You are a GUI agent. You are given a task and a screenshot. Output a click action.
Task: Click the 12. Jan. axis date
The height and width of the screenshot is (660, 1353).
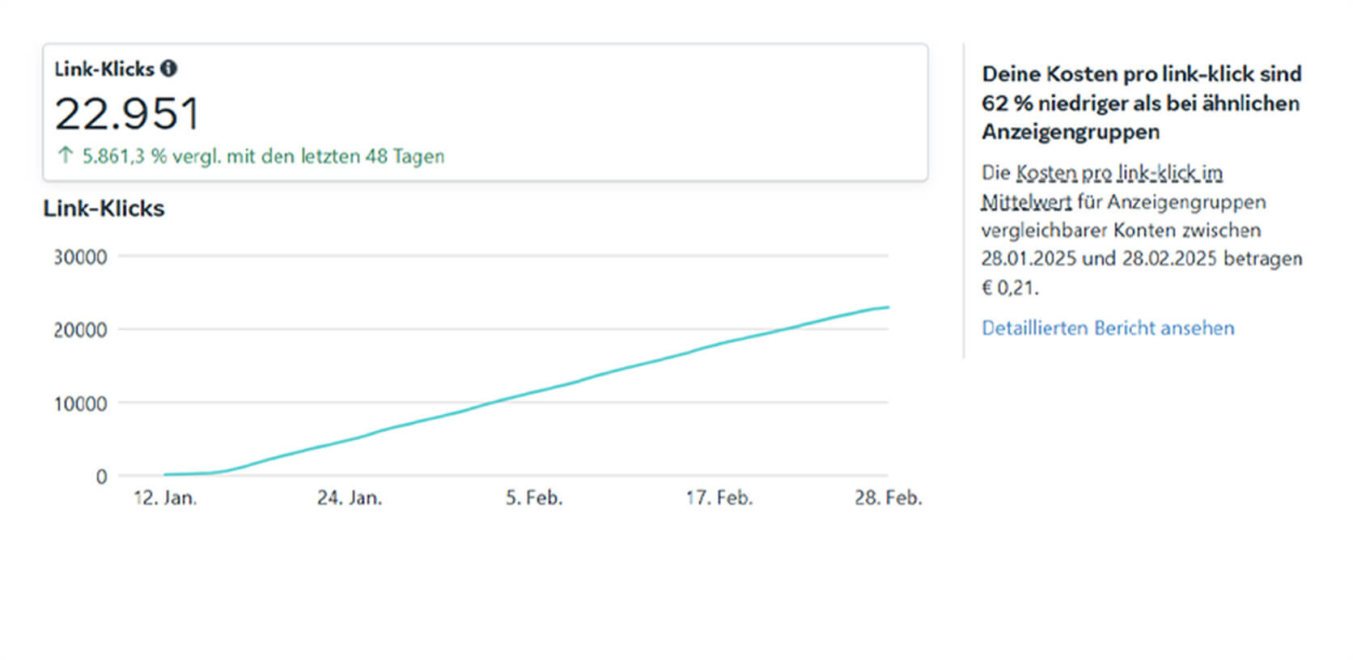coord(165,497)
